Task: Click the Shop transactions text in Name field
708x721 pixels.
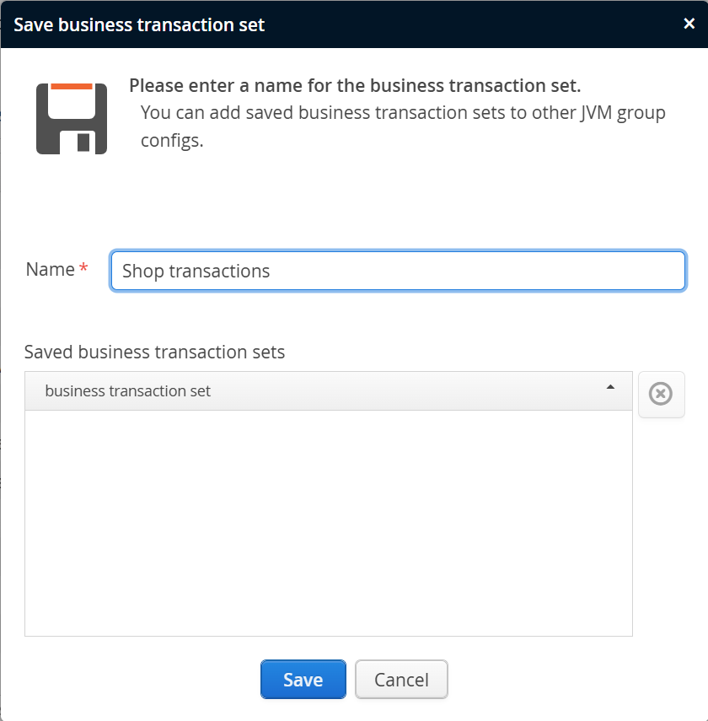Action: tap(196, 271)
